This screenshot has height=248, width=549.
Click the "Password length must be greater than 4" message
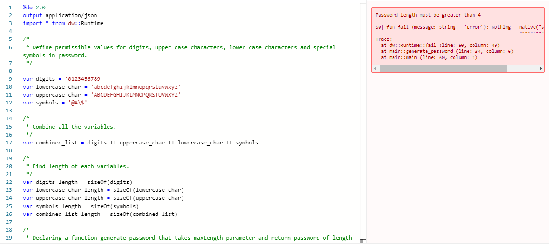pos(427,15)
